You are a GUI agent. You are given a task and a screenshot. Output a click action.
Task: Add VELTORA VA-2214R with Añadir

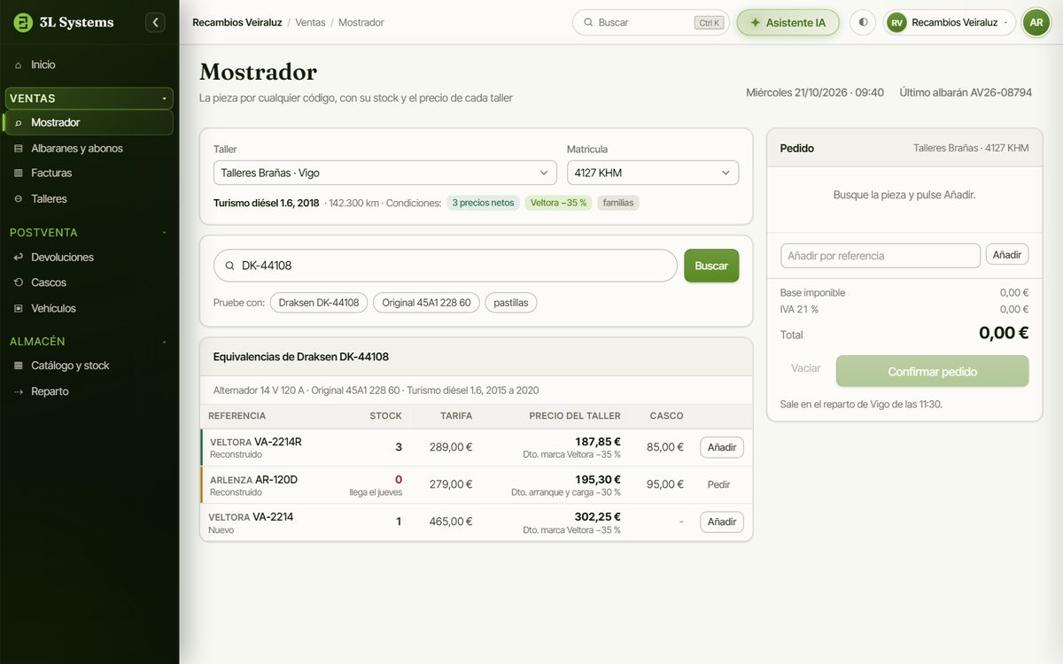[722, 447]
